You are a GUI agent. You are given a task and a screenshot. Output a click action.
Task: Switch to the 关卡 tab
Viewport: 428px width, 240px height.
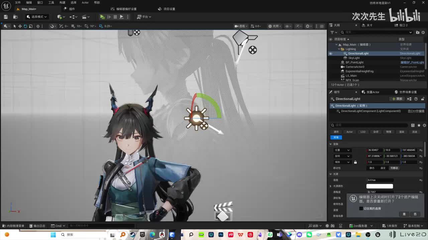(369, 25)
